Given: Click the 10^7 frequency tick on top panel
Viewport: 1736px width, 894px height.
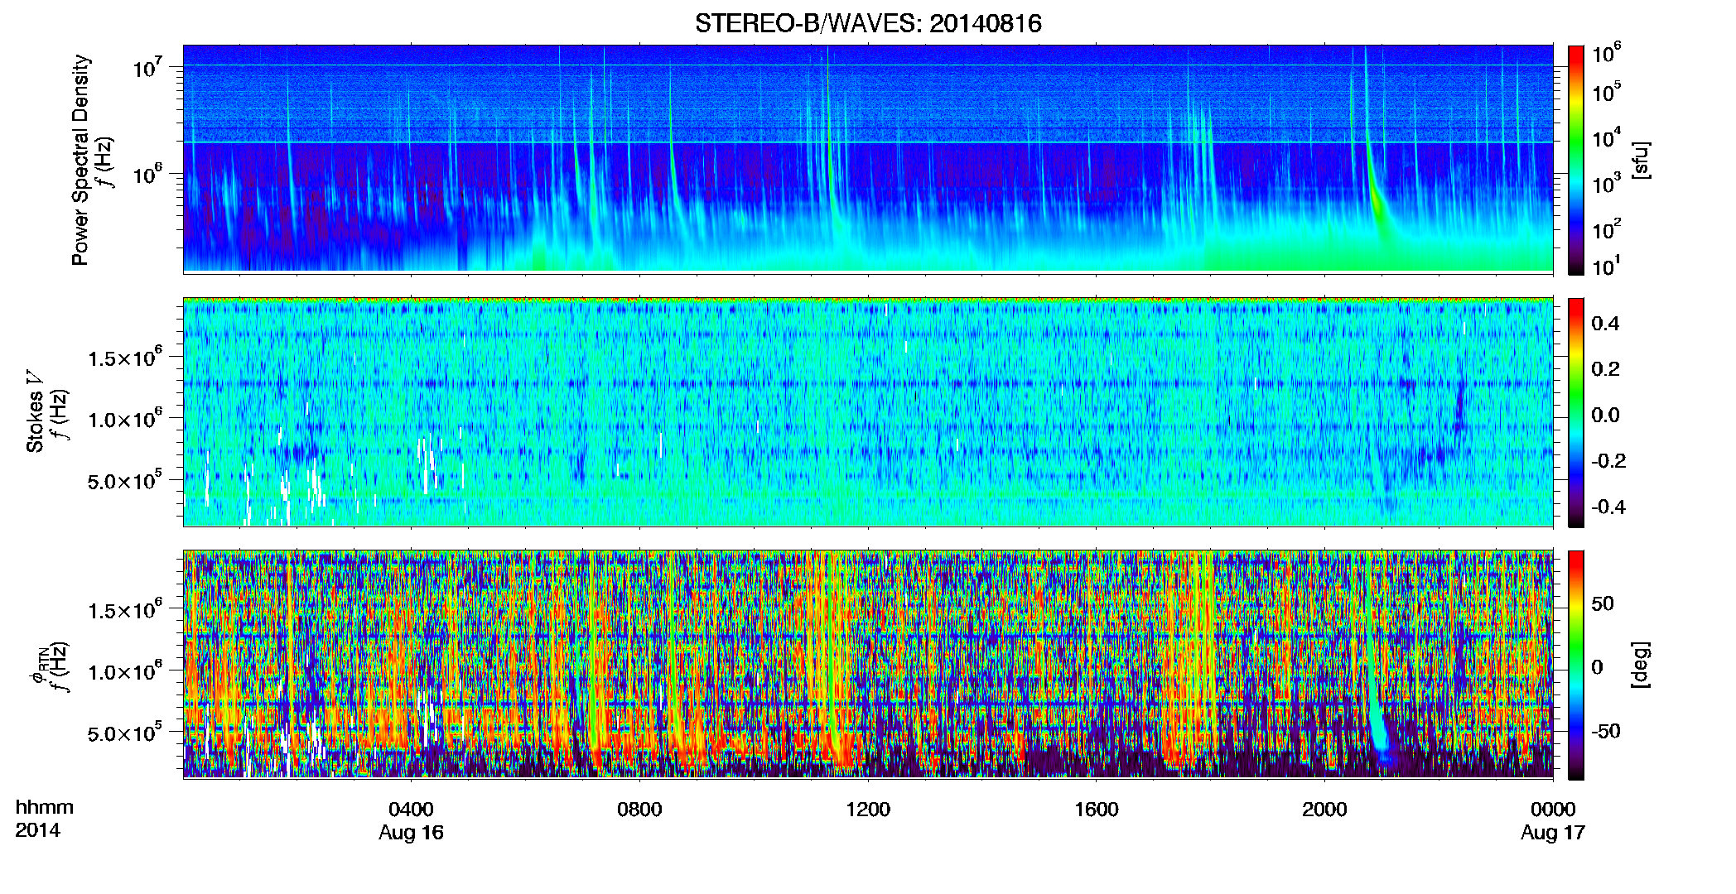Looking at the screenshot, I should tap(148, 67).
